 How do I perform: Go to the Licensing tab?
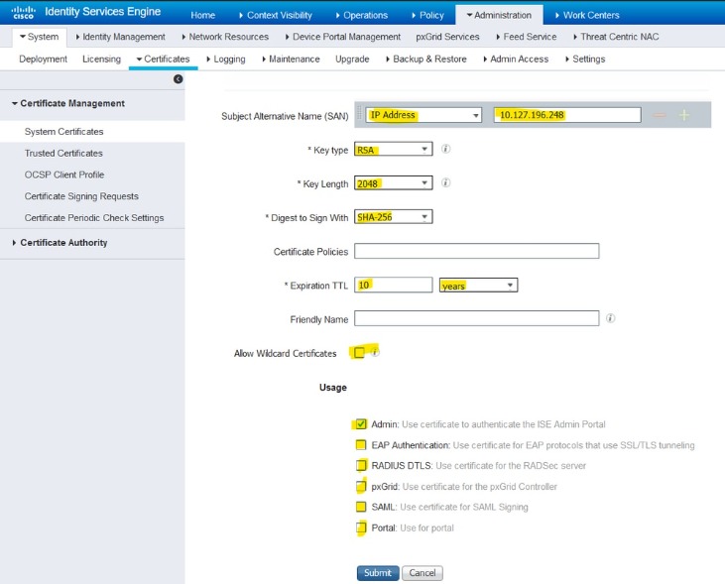[x=102, y=58]
